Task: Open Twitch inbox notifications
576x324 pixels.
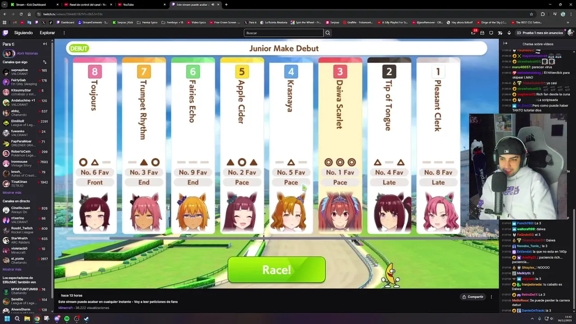Action: 482,33
